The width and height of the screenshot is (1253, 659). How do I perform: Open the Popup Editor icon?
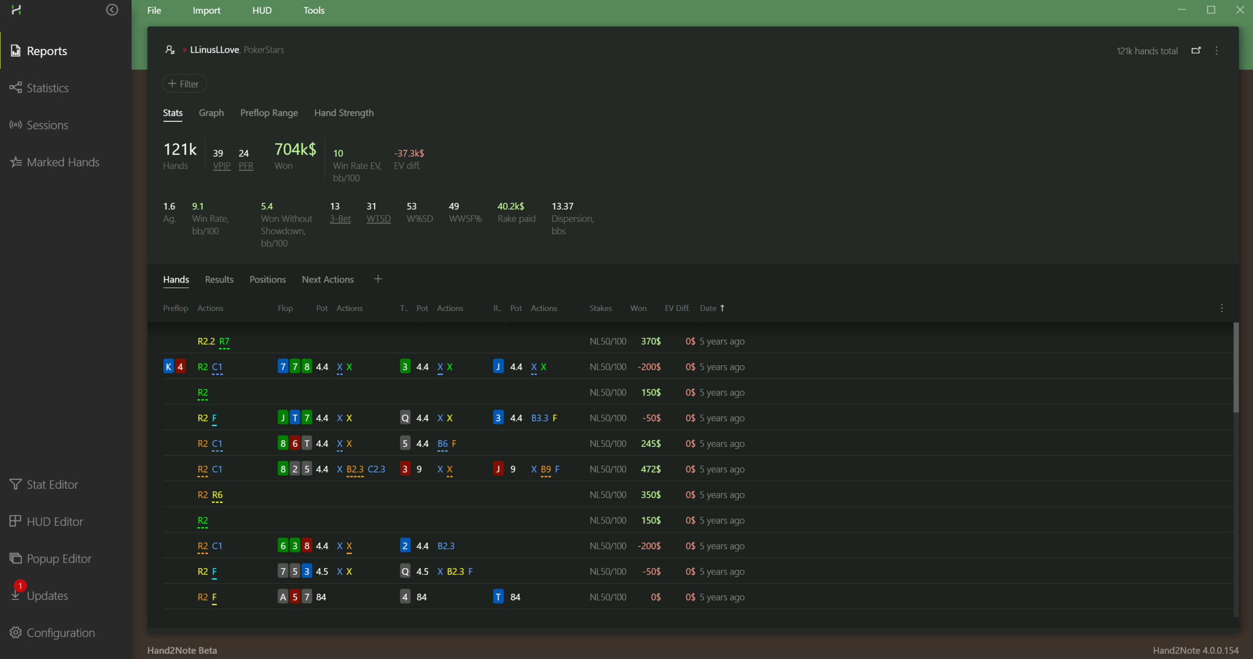(16, 558)
